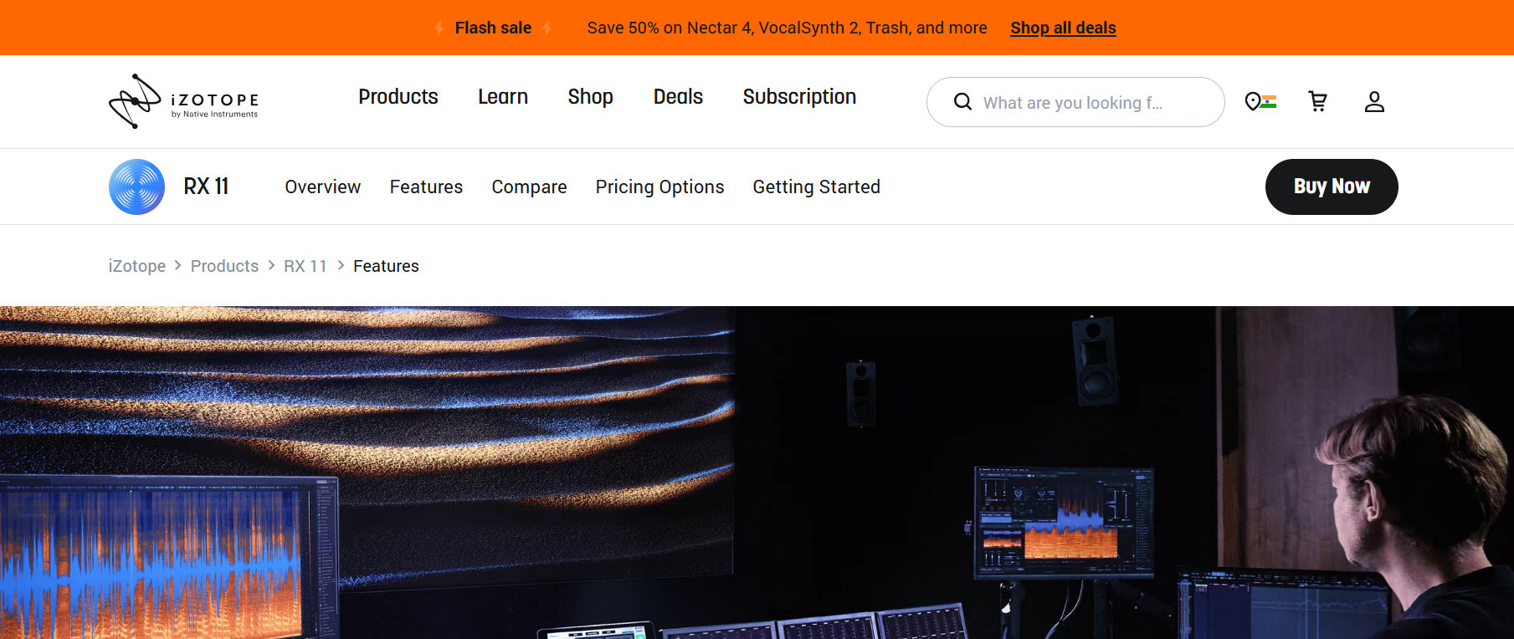
Task: Focus the search input field
Action: (1088, 103)
